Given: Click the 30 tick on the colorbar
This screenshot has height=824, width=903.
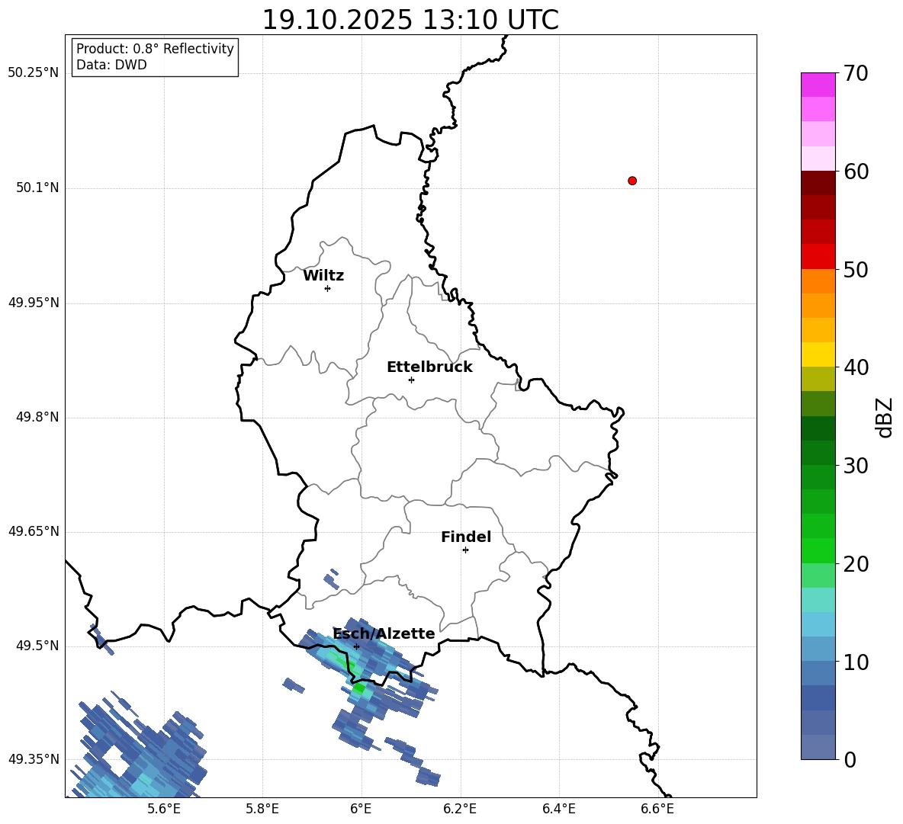Looking at the screenshot, I should [x=856, y=466].
